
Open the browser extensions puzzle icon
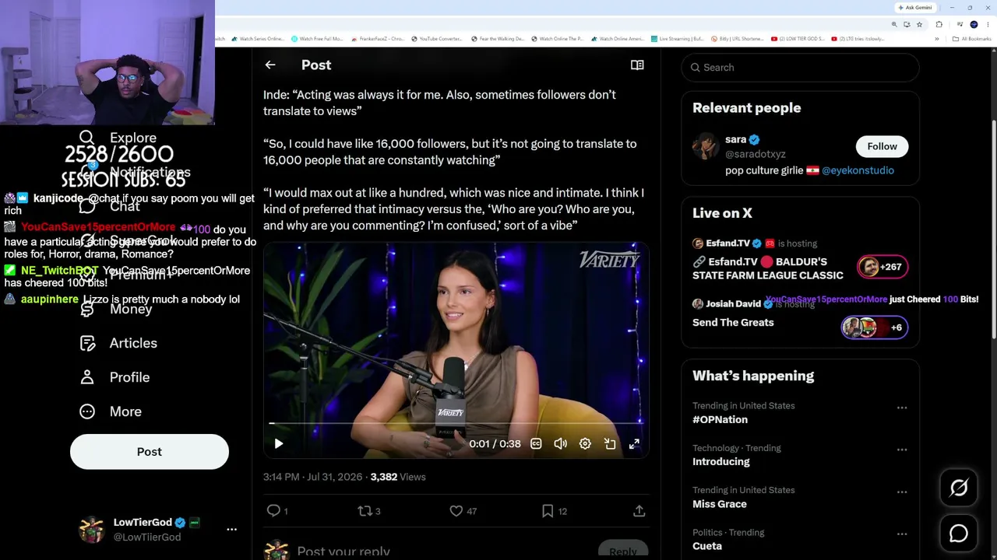coord(939,24)
